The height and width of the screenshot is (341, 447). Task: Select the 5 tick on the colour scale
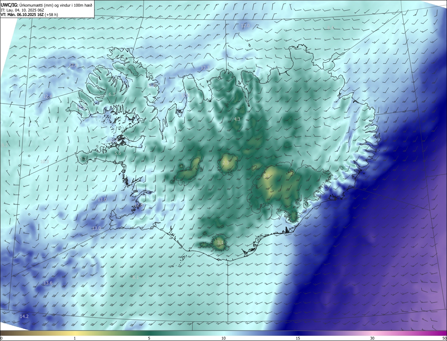(x=149, y=338)
